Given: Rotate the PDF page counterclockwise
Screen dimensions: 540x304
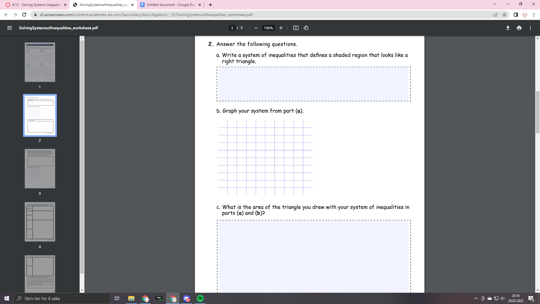Looking at the screenshot, I should coord(306,28).
